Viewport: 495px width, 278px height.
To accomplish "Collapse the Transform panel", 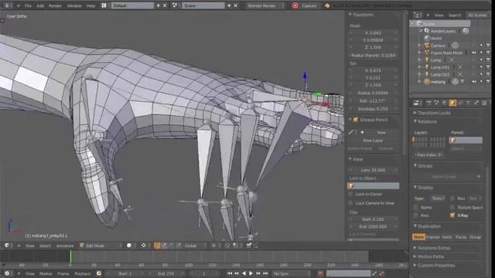I will coord(350,15).
